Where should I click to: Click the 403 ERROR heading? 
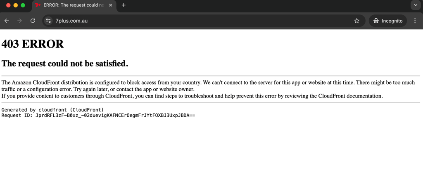pyautogui.click(x=32, y=44)
